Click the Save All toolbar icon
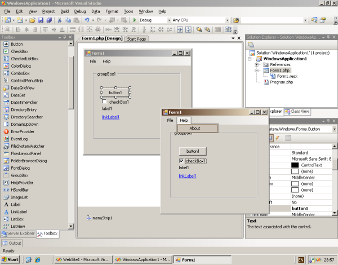This screenshot has width=338, height=265. click(x=49, y=20)
